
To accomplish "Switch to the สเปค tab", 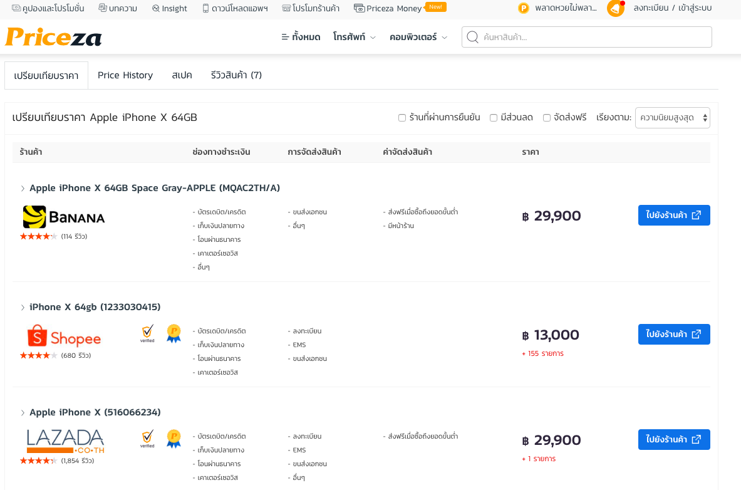I will [182, 75].
